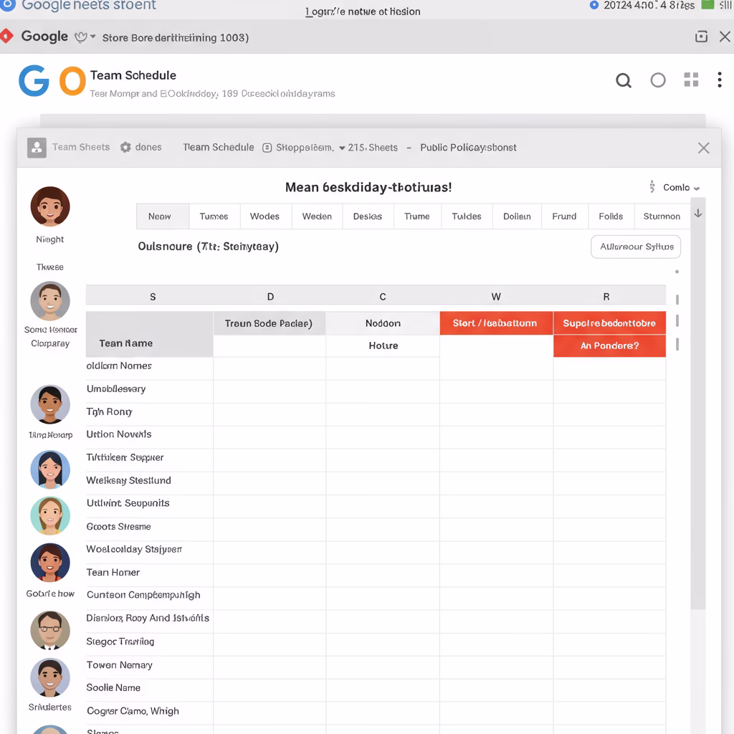
Task: Select the Umoblesery row
Action: click(x=376, y=392)
